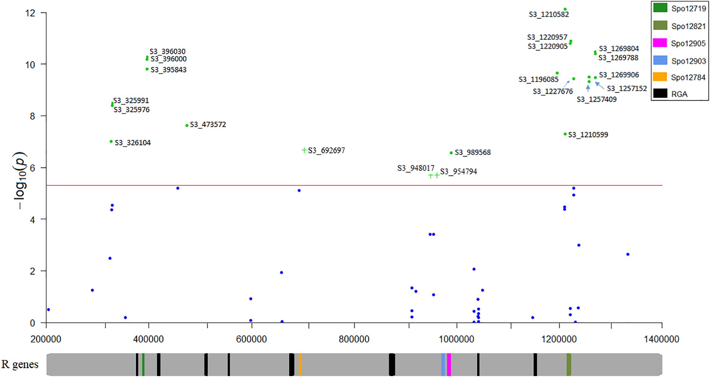Select the S3_1257409 label
The width and height of the screenshot is (710, 377).
click(x=596, y=99)
